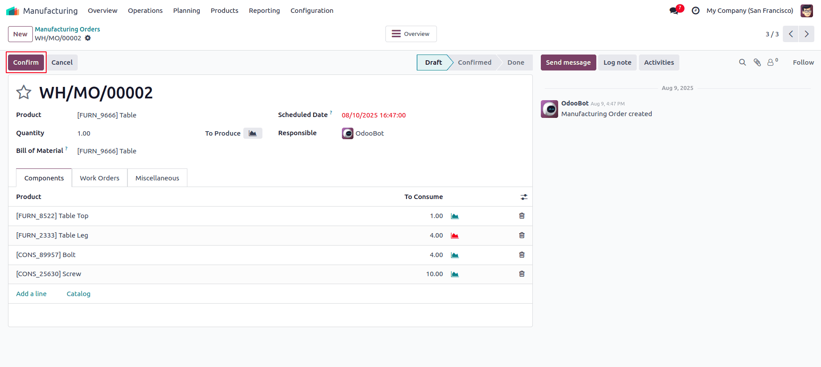Image resolution: width=821 pixels, height=367 pixels.
Task: Sort by the To Consume column header
Action: tap(424, 197)
